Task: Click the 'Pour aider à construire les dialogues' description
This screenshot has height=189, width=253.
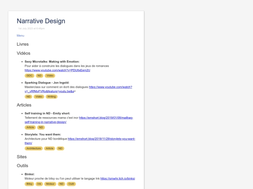Action: coord(67,66)
